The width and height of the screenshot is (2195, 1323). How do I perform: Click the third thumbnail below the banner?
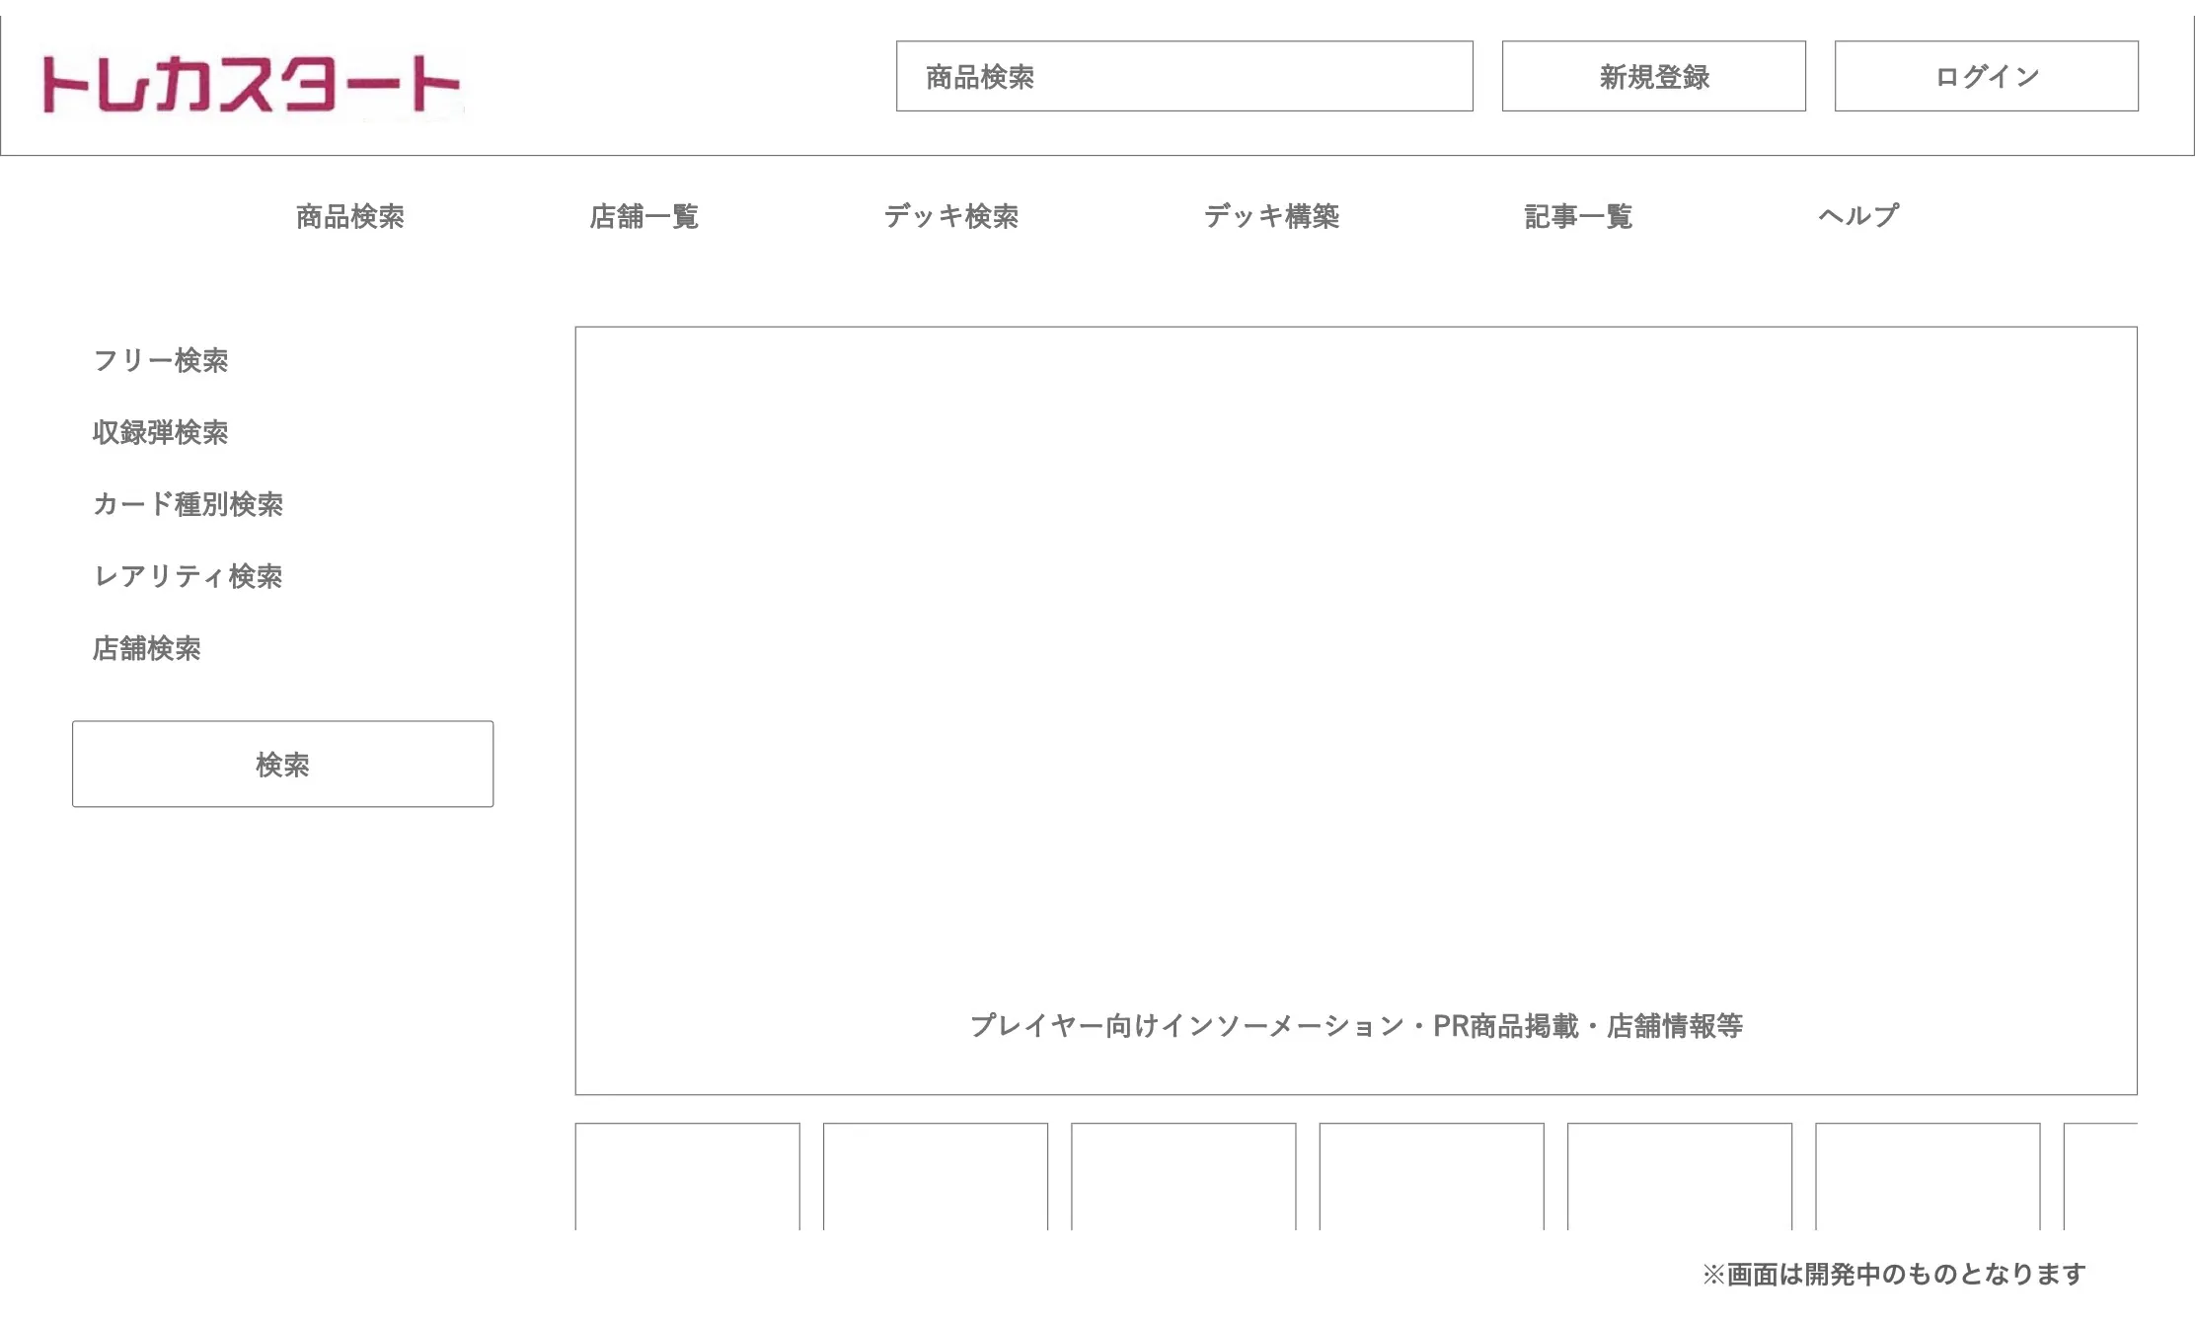(x=1182, y=1176)
